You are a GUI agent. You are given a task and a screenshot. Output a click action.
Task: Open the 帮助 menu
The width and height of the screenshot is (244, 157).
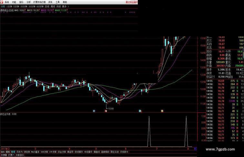point(65,2)
